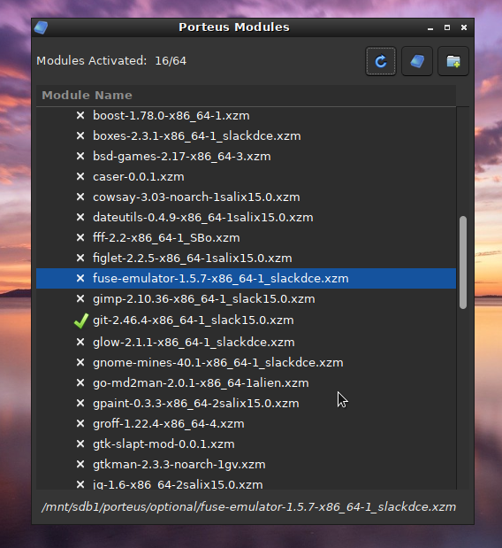Screen dimensions: 502x548
Task: Click the X status icon for caser-0.0.1
Action: [80, 176]
